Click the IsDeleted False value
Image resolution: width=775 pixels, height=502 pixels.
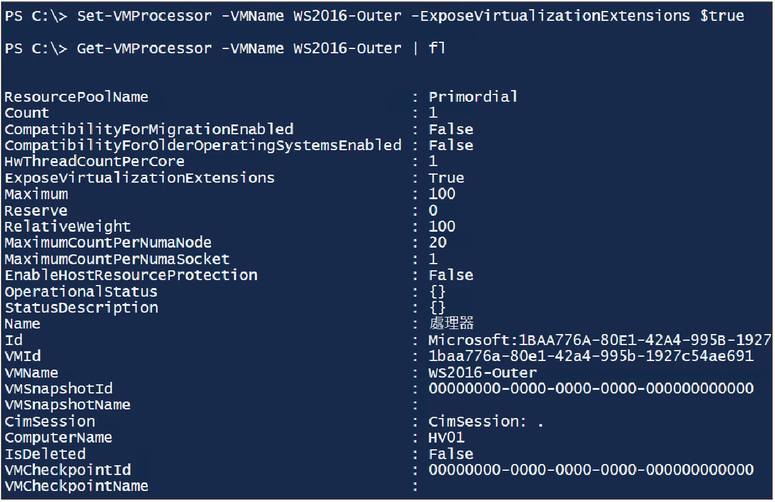coord(451,454)
